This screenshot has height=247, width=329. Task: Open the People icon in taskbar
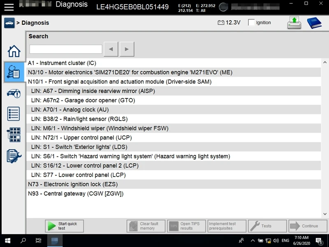coord(241,241)
